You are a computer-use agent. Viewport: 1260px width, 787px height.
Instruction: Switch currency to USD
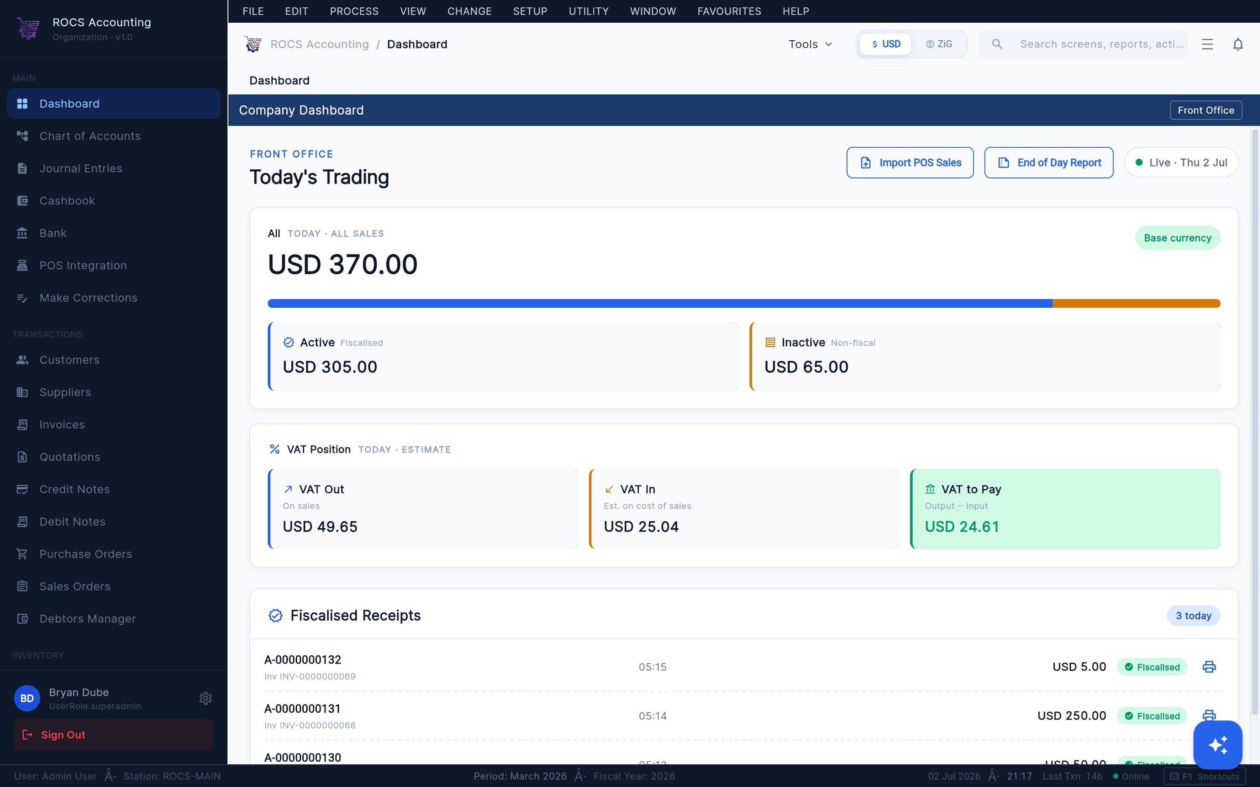pyautogui.click(x=885, y=44)
